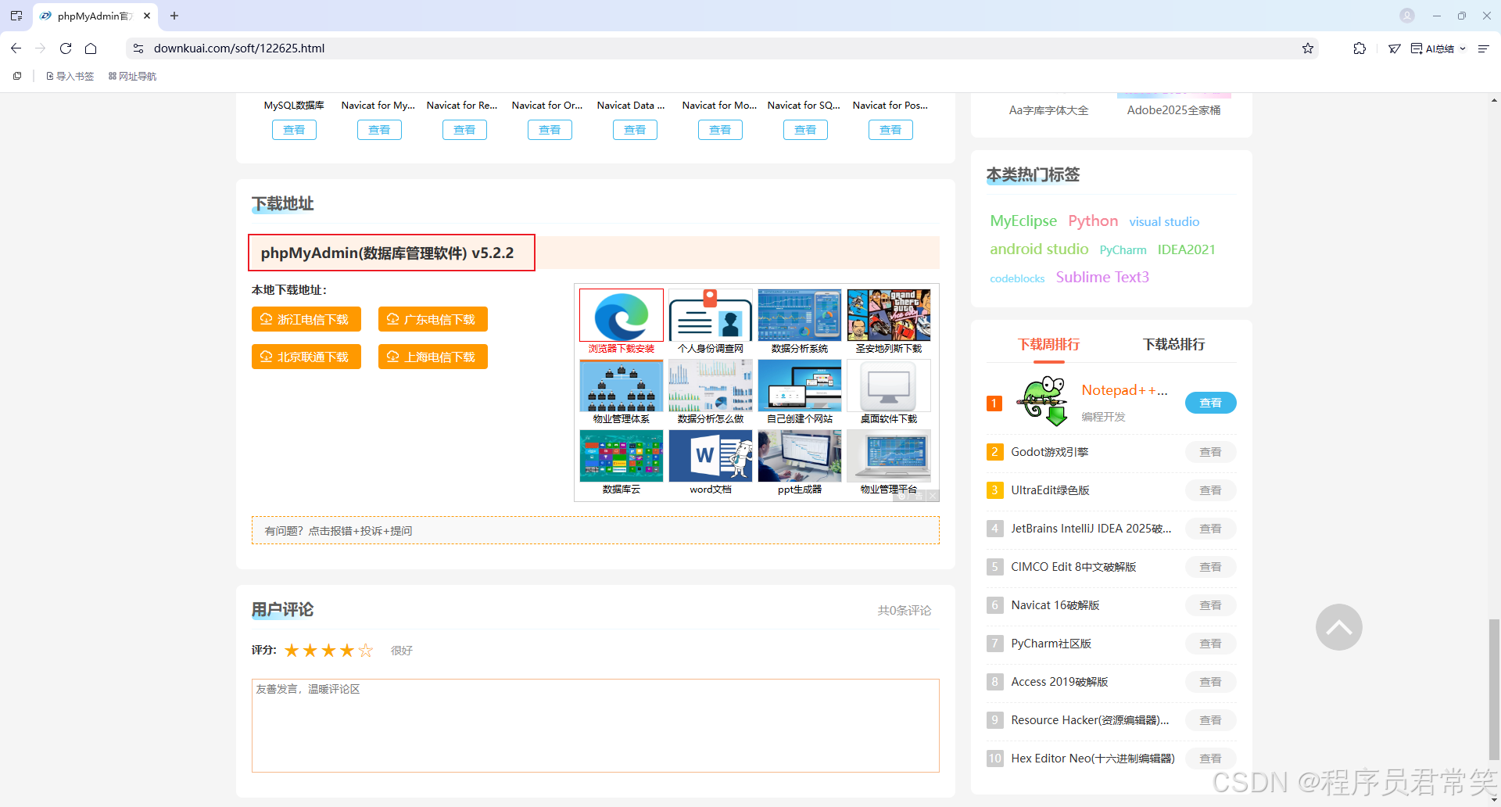
Task: Click blue 查看 button for Notepad++
Action: click(x=1210, y=403)
